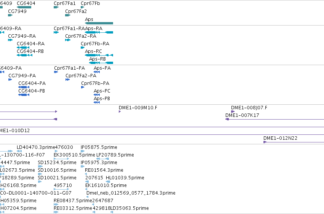Open the SD15234.5prime EST label
The height and width of the screenshot is (214, 324).
point(57,163)
